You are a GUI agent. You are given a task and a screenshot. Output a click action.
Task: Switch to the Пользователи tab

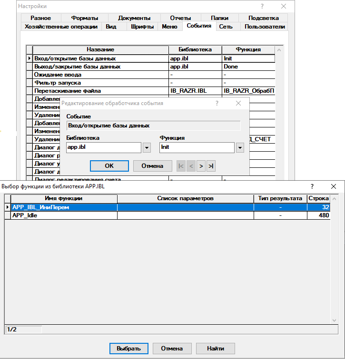click(265, 27)
